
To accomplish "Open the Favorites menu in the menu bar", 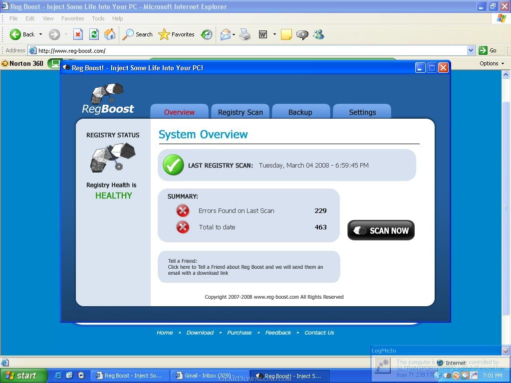I will click(x=73, y=18).
